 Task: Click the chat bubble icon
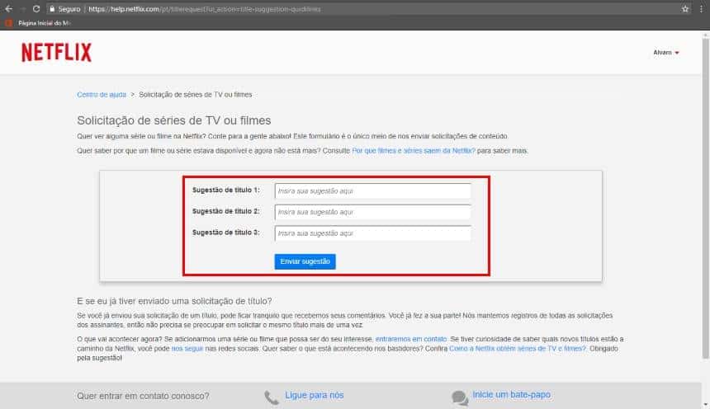point(460,397)
